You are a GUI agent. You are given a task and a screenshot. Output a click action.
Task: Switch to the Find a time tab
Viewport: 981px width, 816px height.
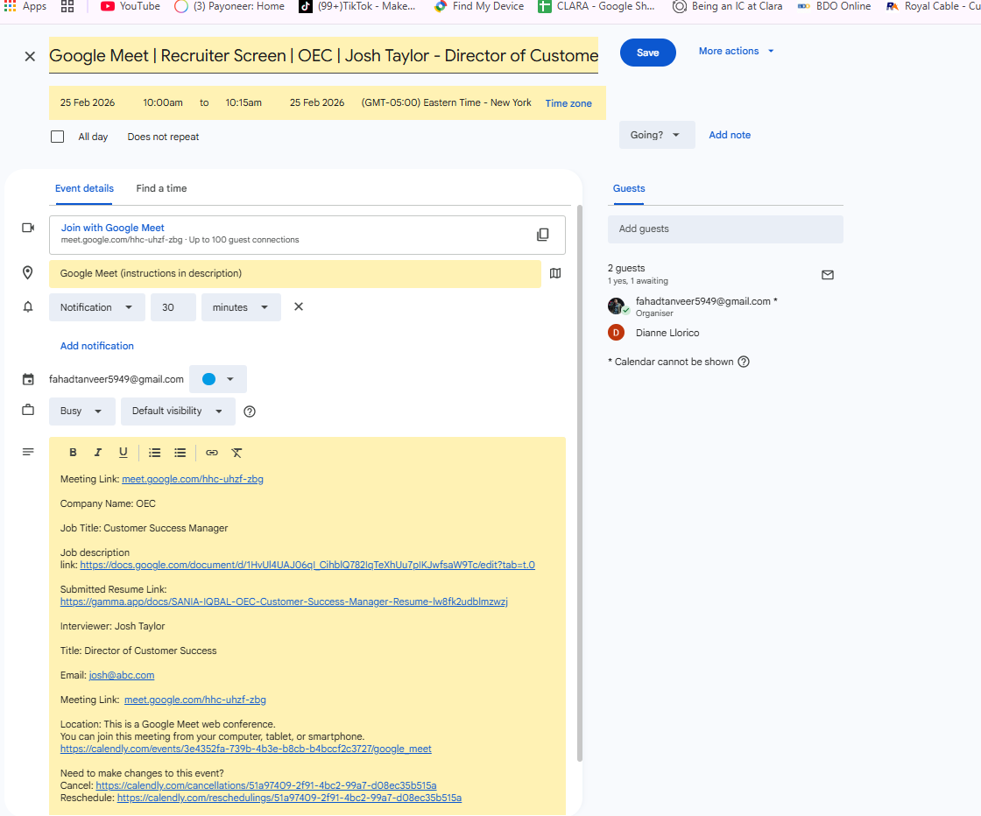pos(161,189)
